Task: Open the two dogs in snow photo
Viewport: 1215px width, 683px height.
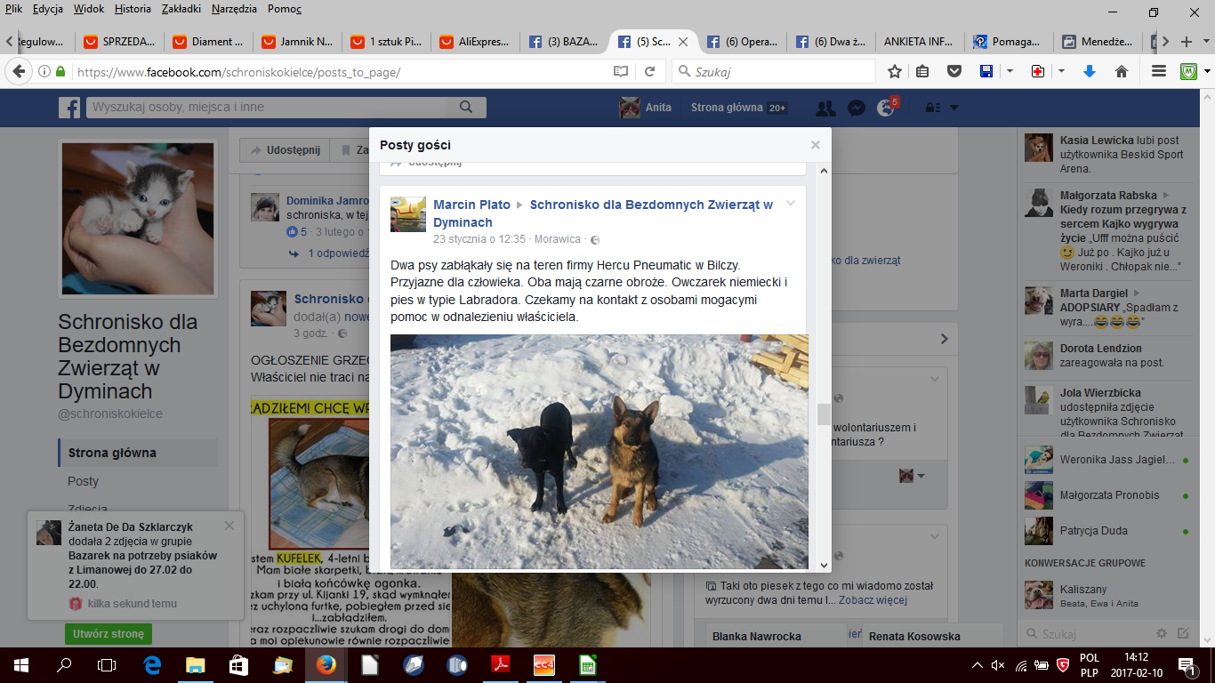Action: pyautogui.click(x=599, y=452)
